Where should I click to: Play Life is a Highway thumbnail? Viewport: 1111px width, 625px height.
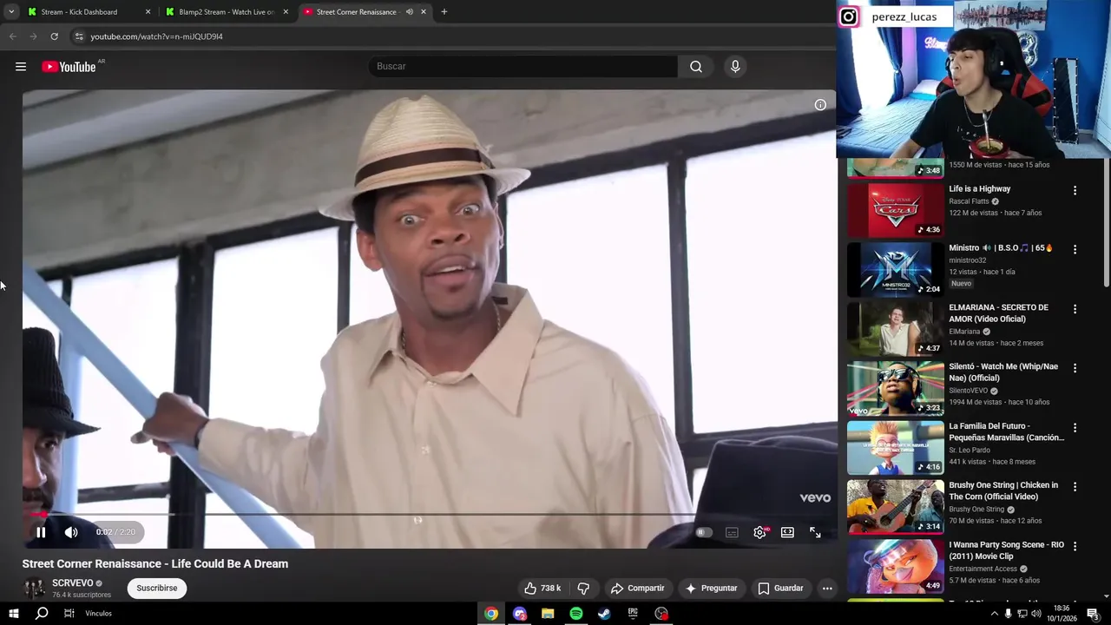tap(896, 210)
